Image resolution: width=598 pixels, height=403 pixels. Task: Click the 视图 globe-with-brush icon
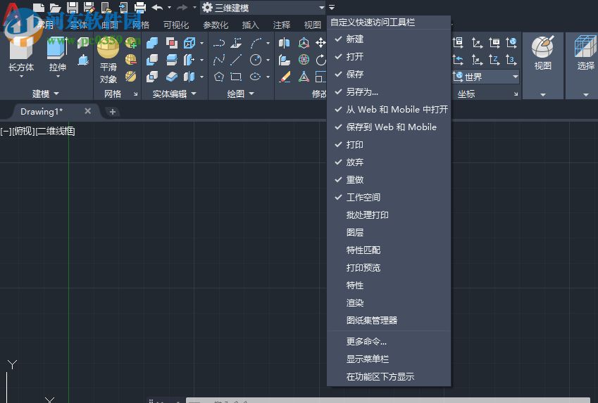[x=542, y=46]
